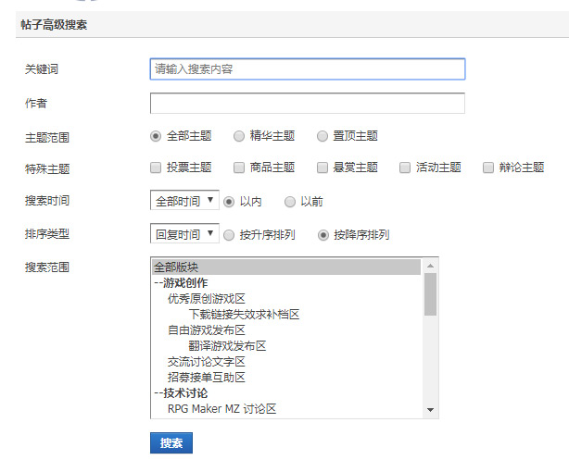The height and width of the screenshot is (460, 569).
Task: Select the 全部主题 radio button
Action: [x=156, y=136]
